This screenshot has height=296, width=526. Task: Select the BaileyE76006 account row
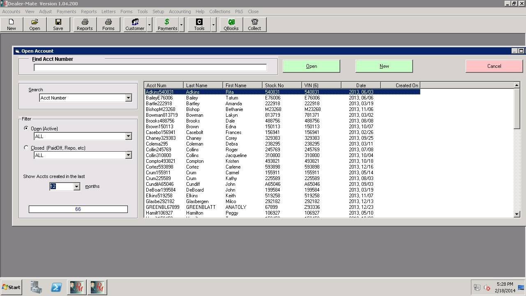(282, 98)
